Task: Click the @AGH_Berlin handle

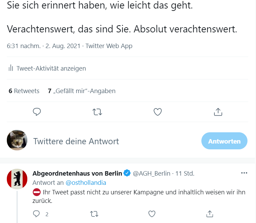Action: 151,174
